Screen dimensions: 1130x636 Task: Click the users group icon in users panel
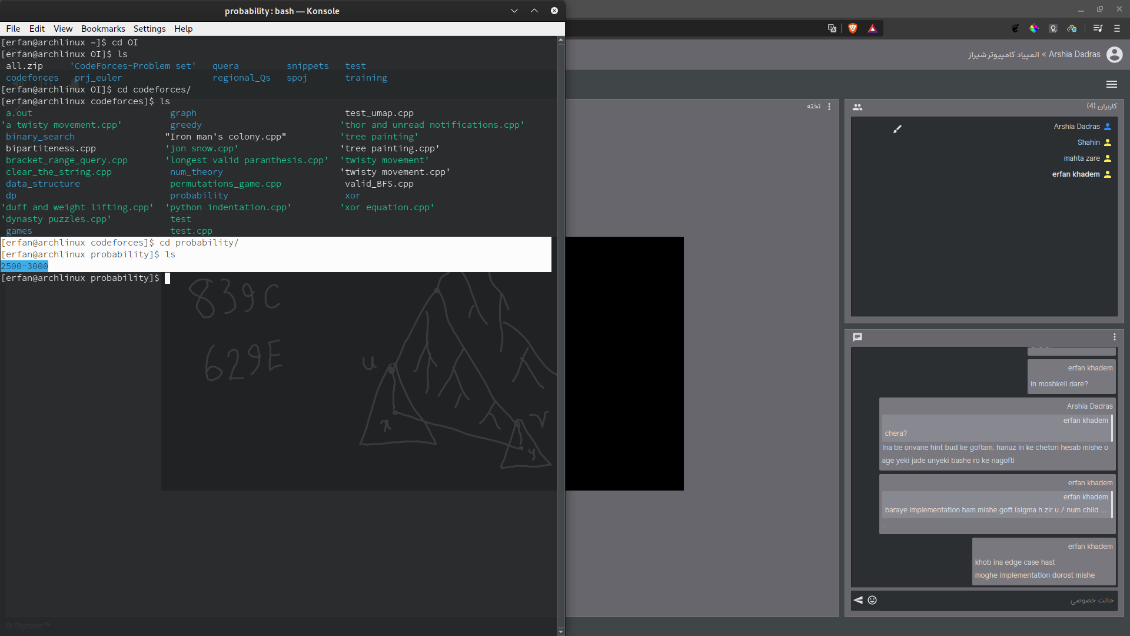858,107
